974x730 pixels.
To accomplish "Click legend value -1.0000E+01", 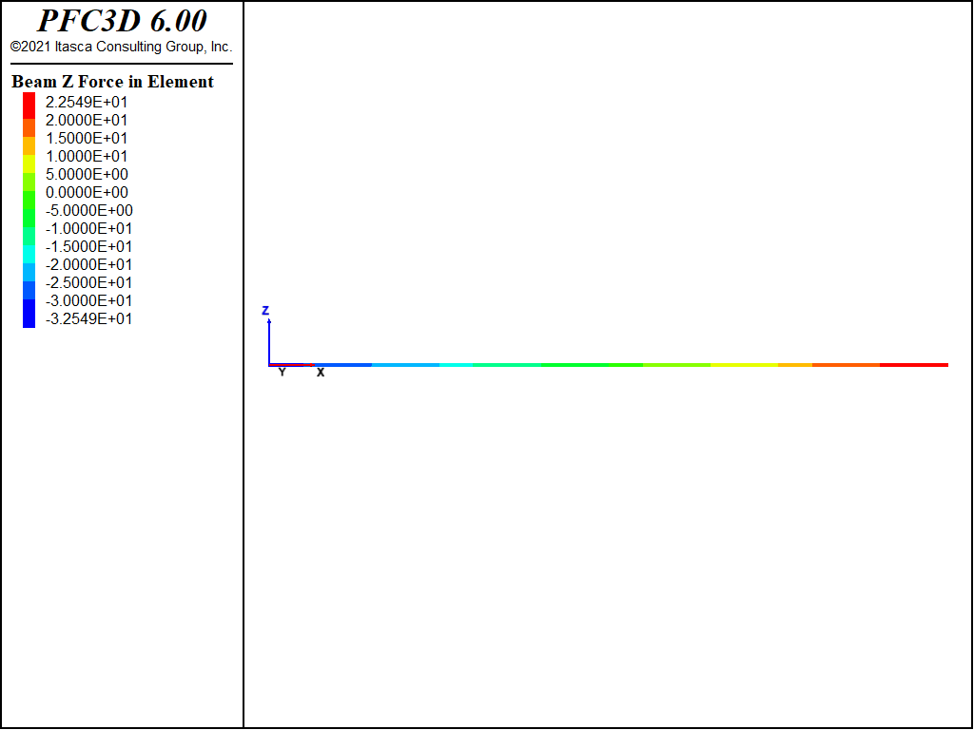I will click(88, 228).
